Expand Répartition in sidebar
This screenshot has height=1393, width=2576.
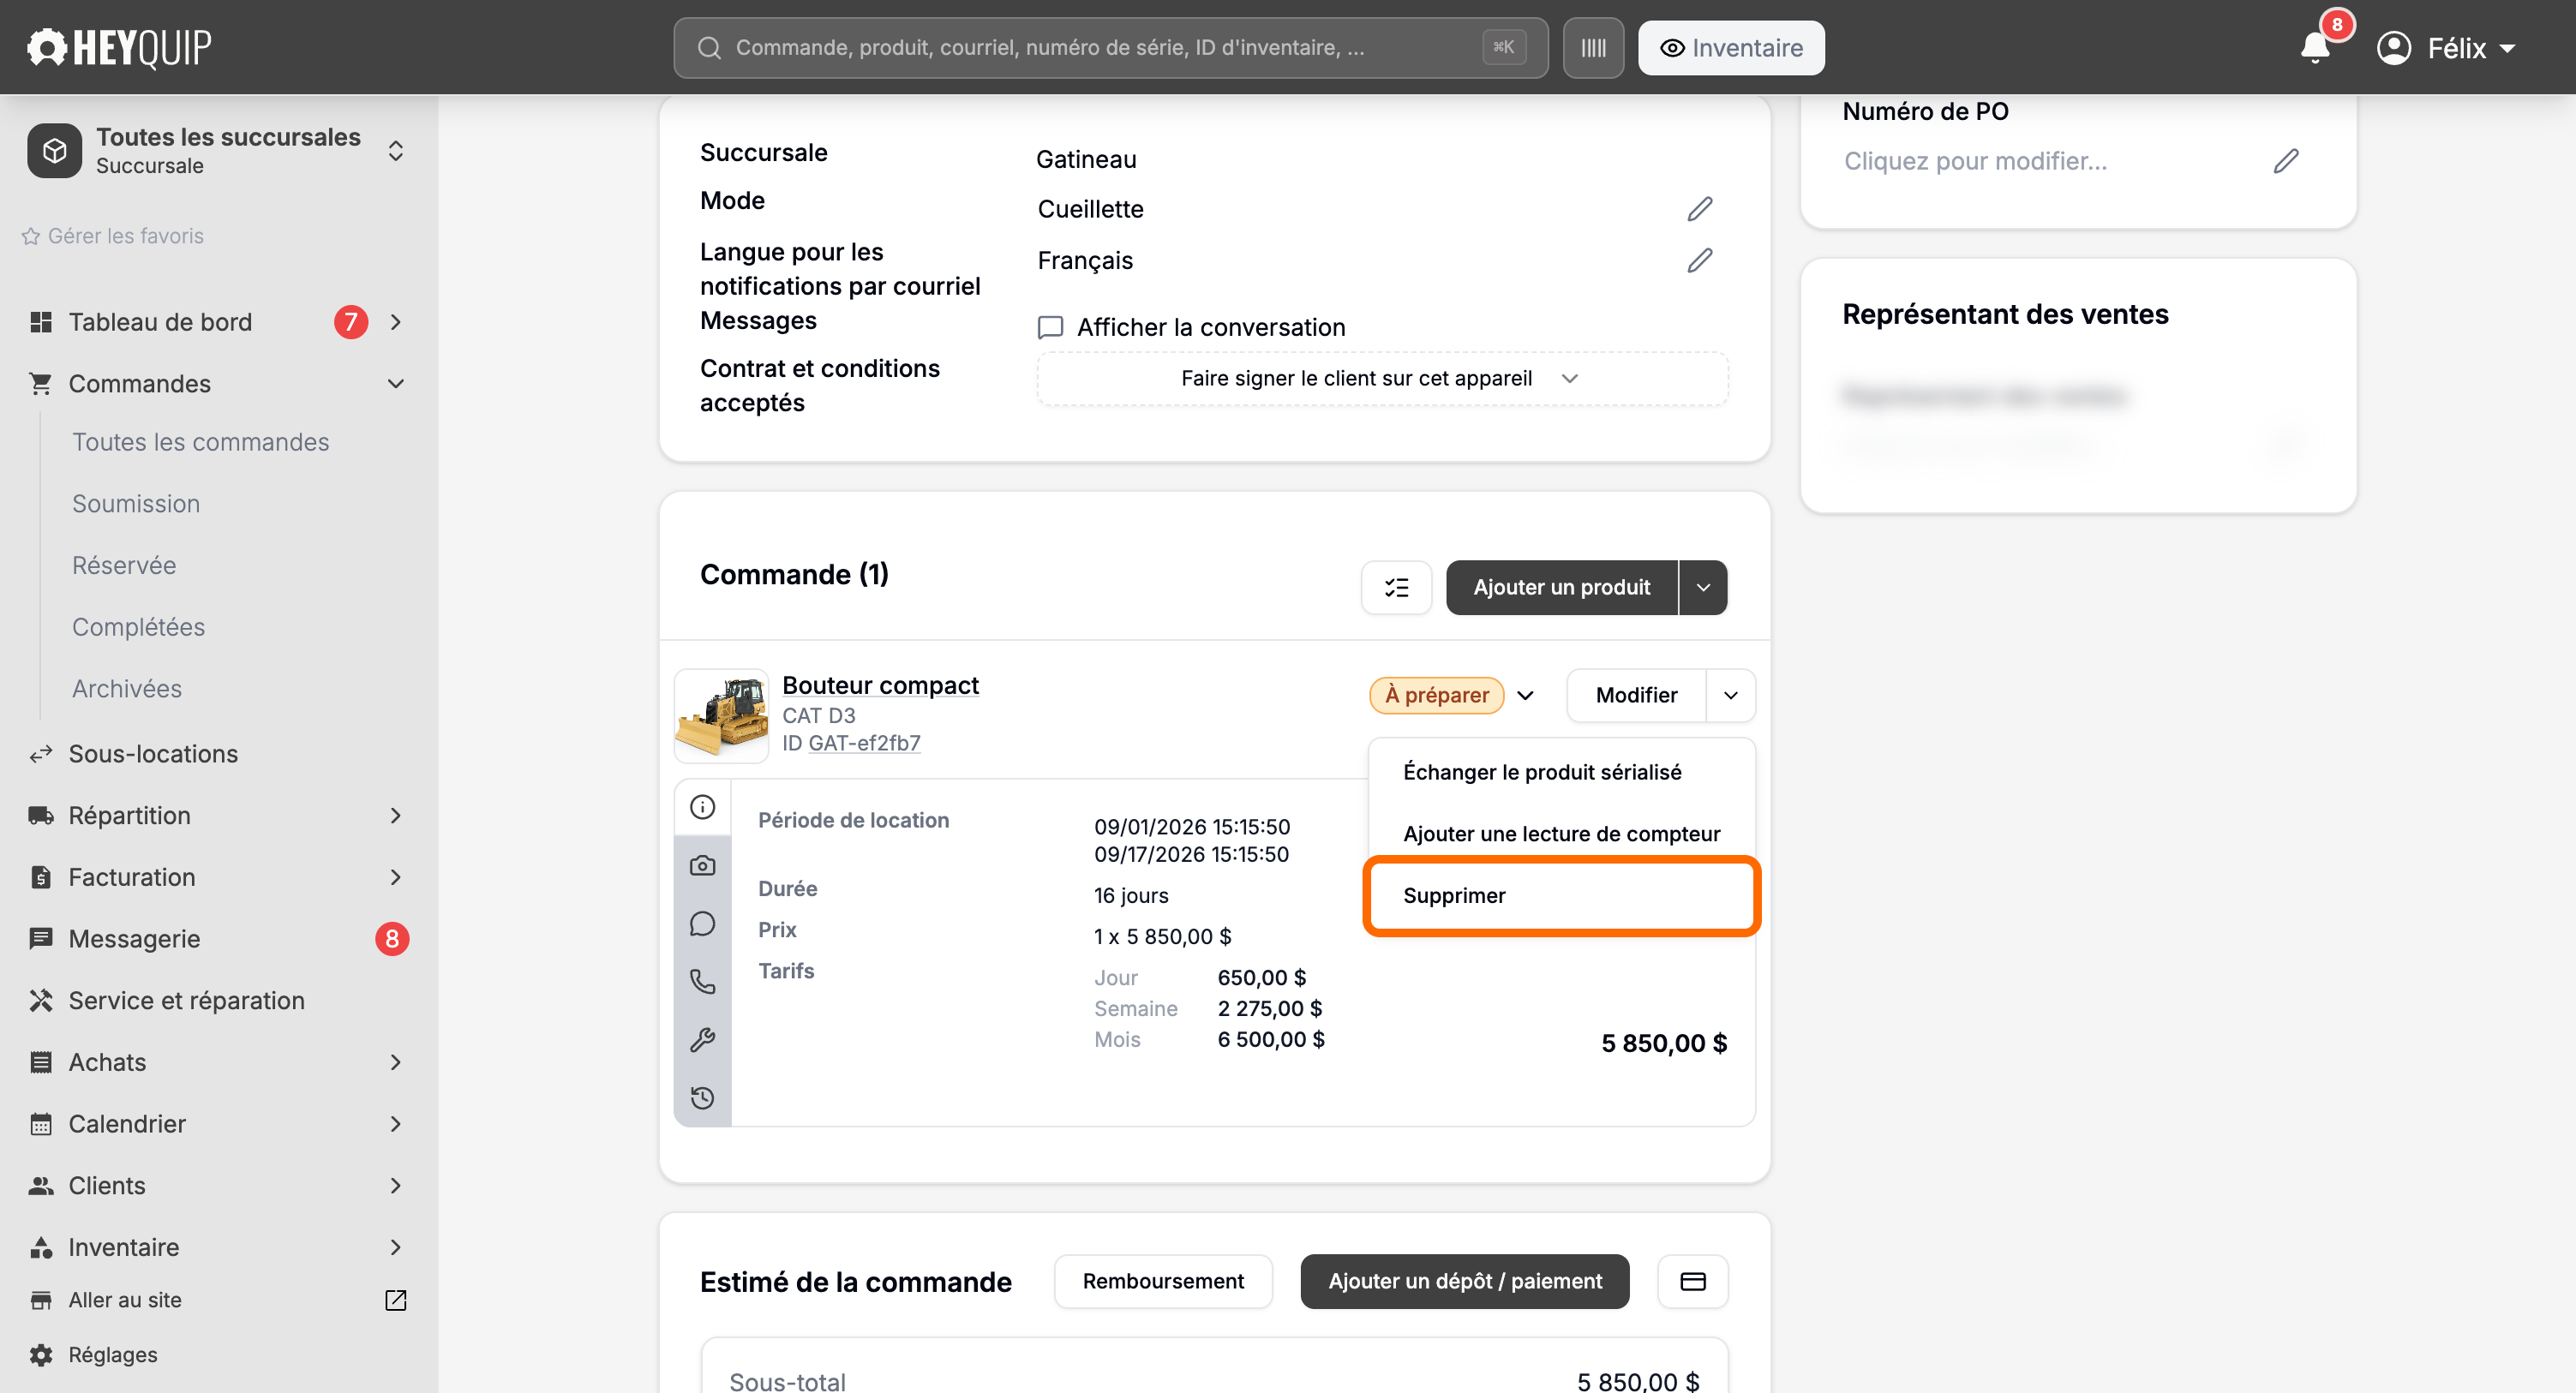395,816
